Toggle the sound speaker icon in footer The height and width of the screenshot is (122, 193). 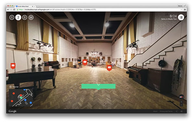coord(182,111)
